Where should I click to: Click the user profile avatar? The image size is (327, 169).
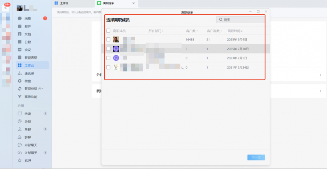(x=19, y=8)
